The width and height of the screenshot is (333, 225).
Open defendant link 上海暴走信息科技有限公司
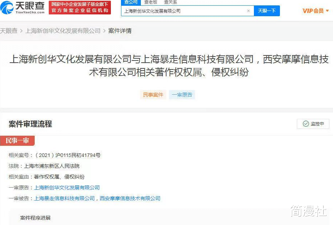pos(65,198)
